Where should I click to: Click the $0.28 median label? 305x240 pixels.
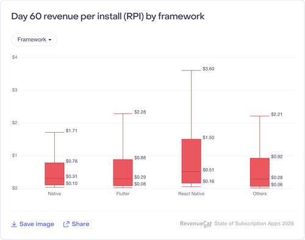(x=277, y=177)
